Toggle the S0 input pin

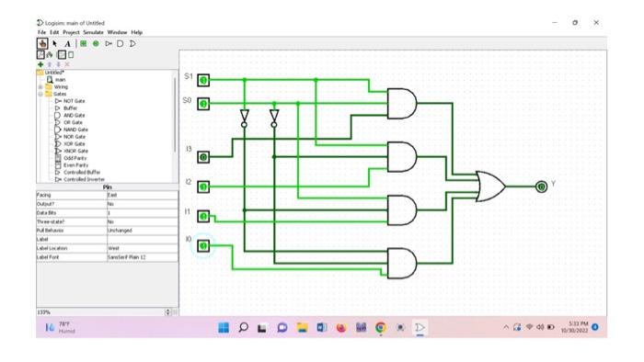point(203,104)
